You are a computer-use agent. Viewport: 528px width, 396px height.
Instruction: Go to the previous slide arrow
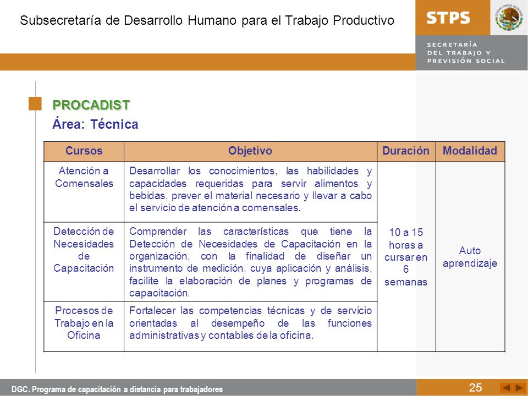tap(506, 387)
